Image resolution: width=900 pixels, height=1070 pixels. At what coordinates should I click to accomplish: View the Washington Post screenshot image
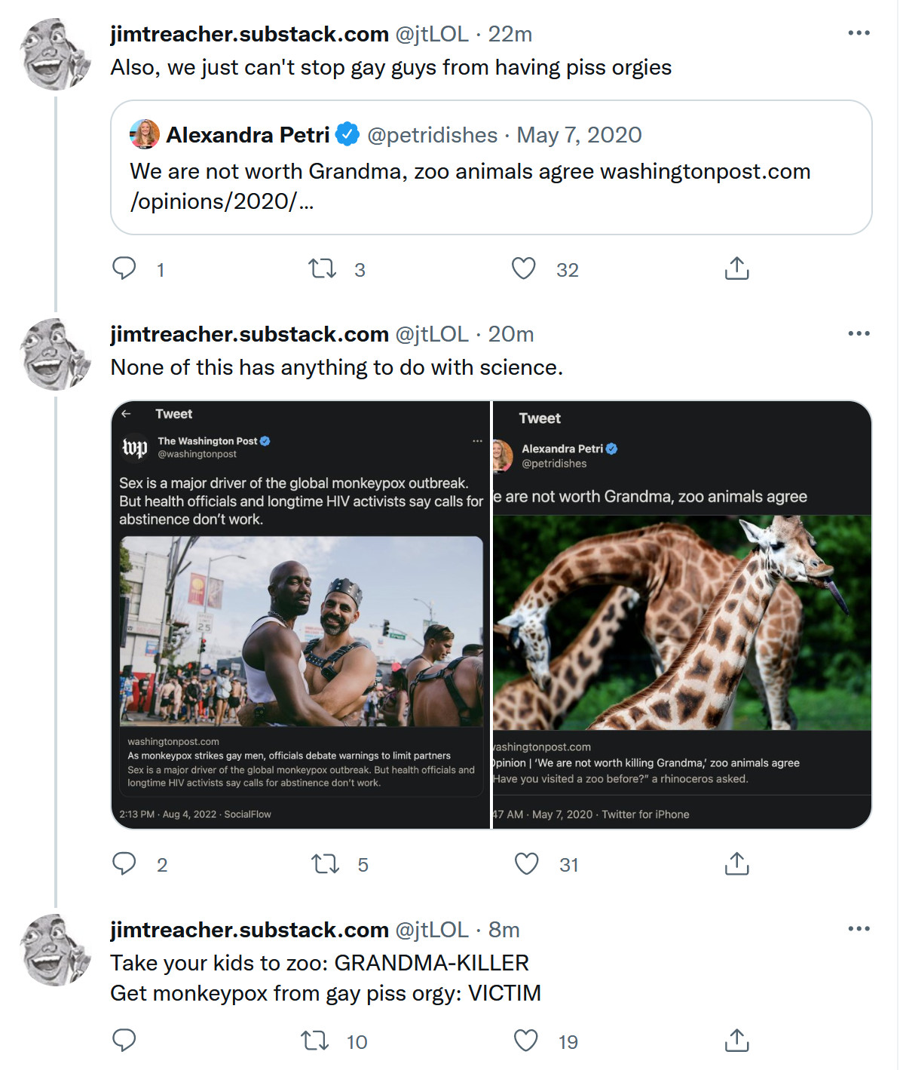pos(301,615)
